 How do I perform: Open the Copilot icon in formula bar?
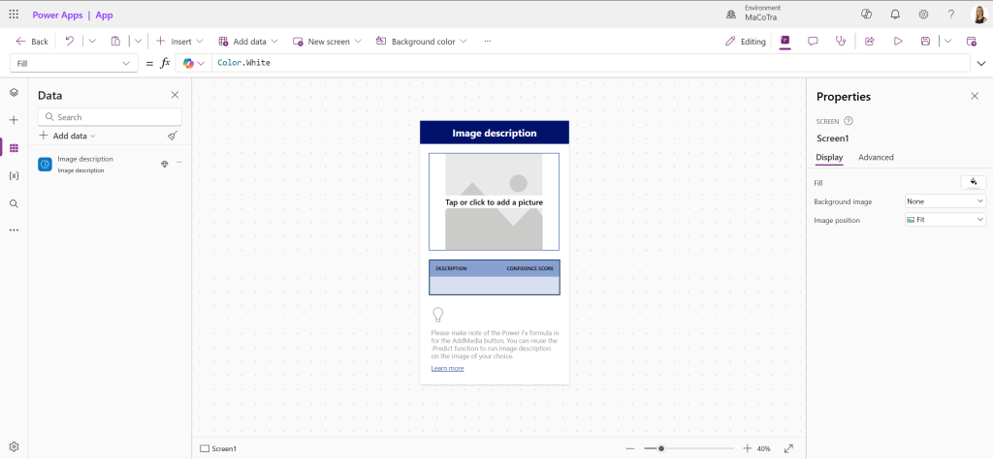[x=188, y=63]
